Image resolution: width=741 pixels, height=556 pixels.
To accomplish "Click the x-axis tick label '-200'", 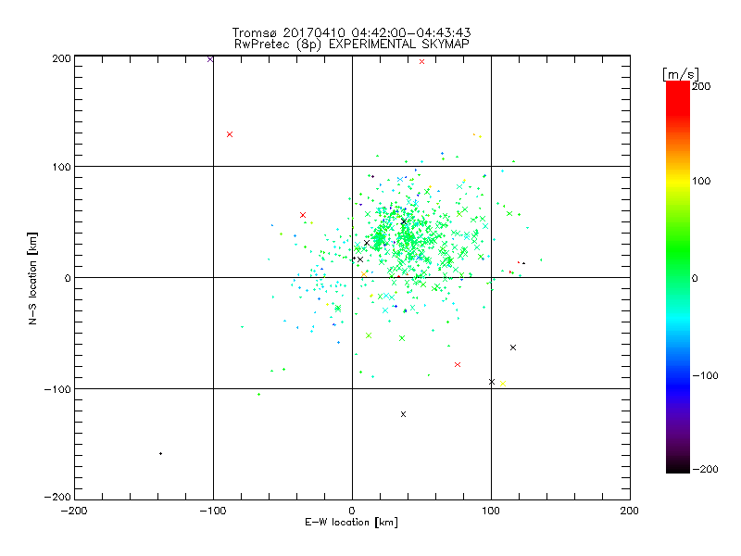I will pos(74,511).
